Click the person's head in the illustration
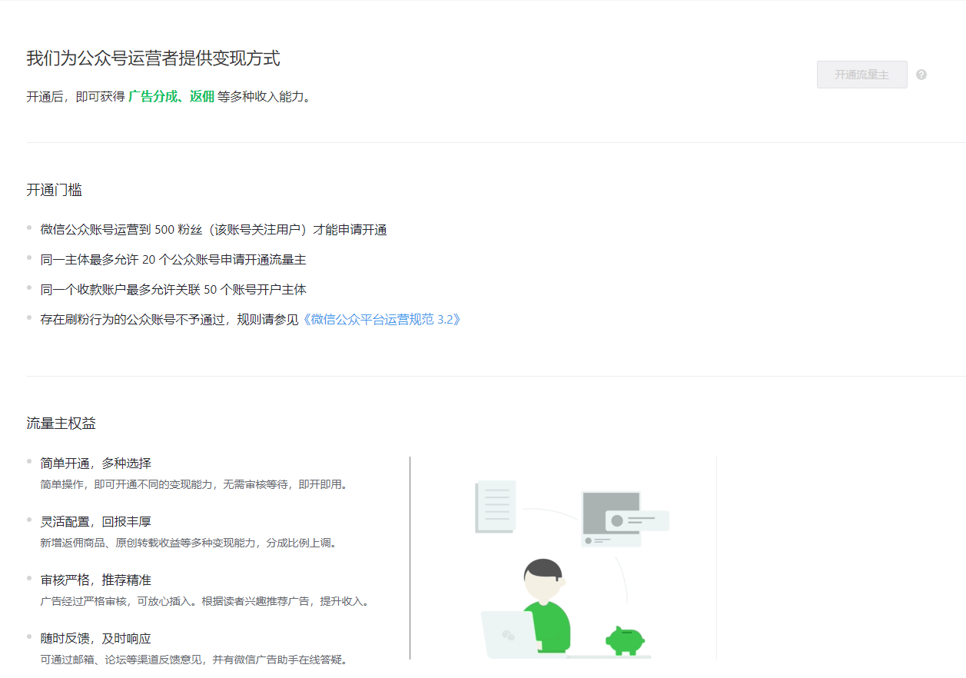This screenshot has height=678, width=966. click(x=543, y=580)
